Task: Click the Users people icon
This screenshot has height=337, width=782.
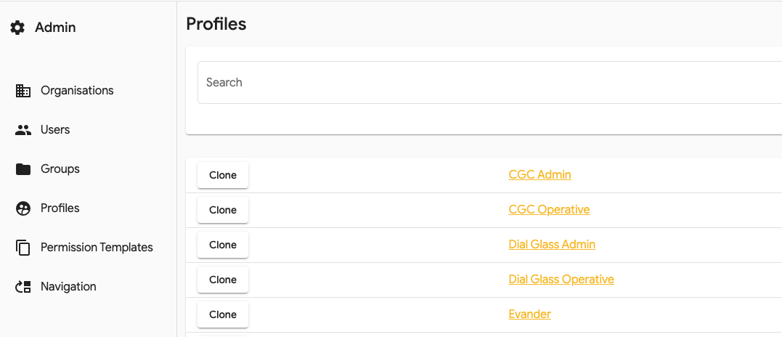Action: click(x=23, y=130)
